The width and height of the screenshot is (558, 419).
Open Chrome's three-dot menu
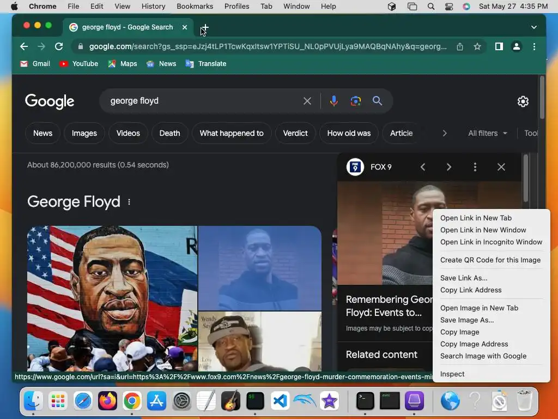pos(534,46)
